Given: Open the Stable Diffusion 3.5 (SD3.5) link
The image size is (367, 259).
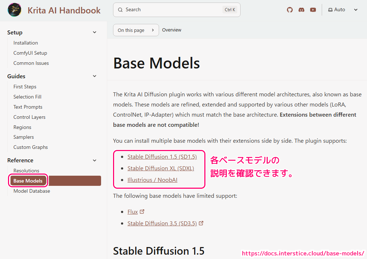Looking at the screenshot, I should [x=162, y=223].
